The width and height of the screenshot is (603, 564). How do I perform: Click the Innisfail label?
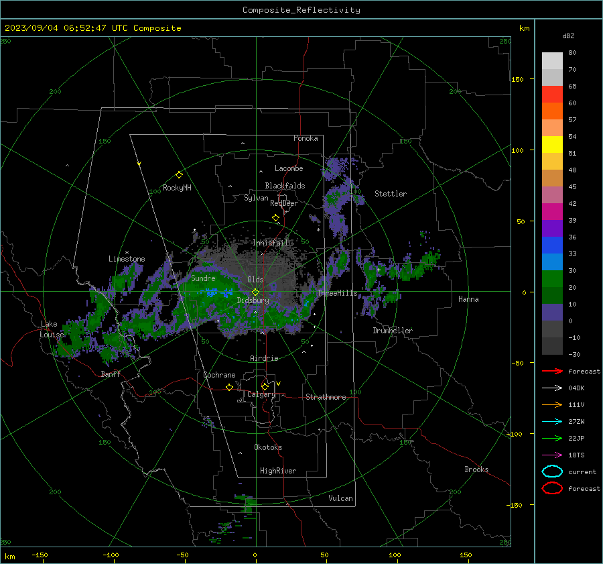270,243
